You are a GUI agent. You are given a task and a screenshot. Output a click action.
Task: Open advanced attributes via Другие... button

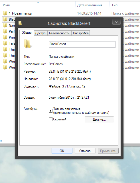click(x=99, y=120)
